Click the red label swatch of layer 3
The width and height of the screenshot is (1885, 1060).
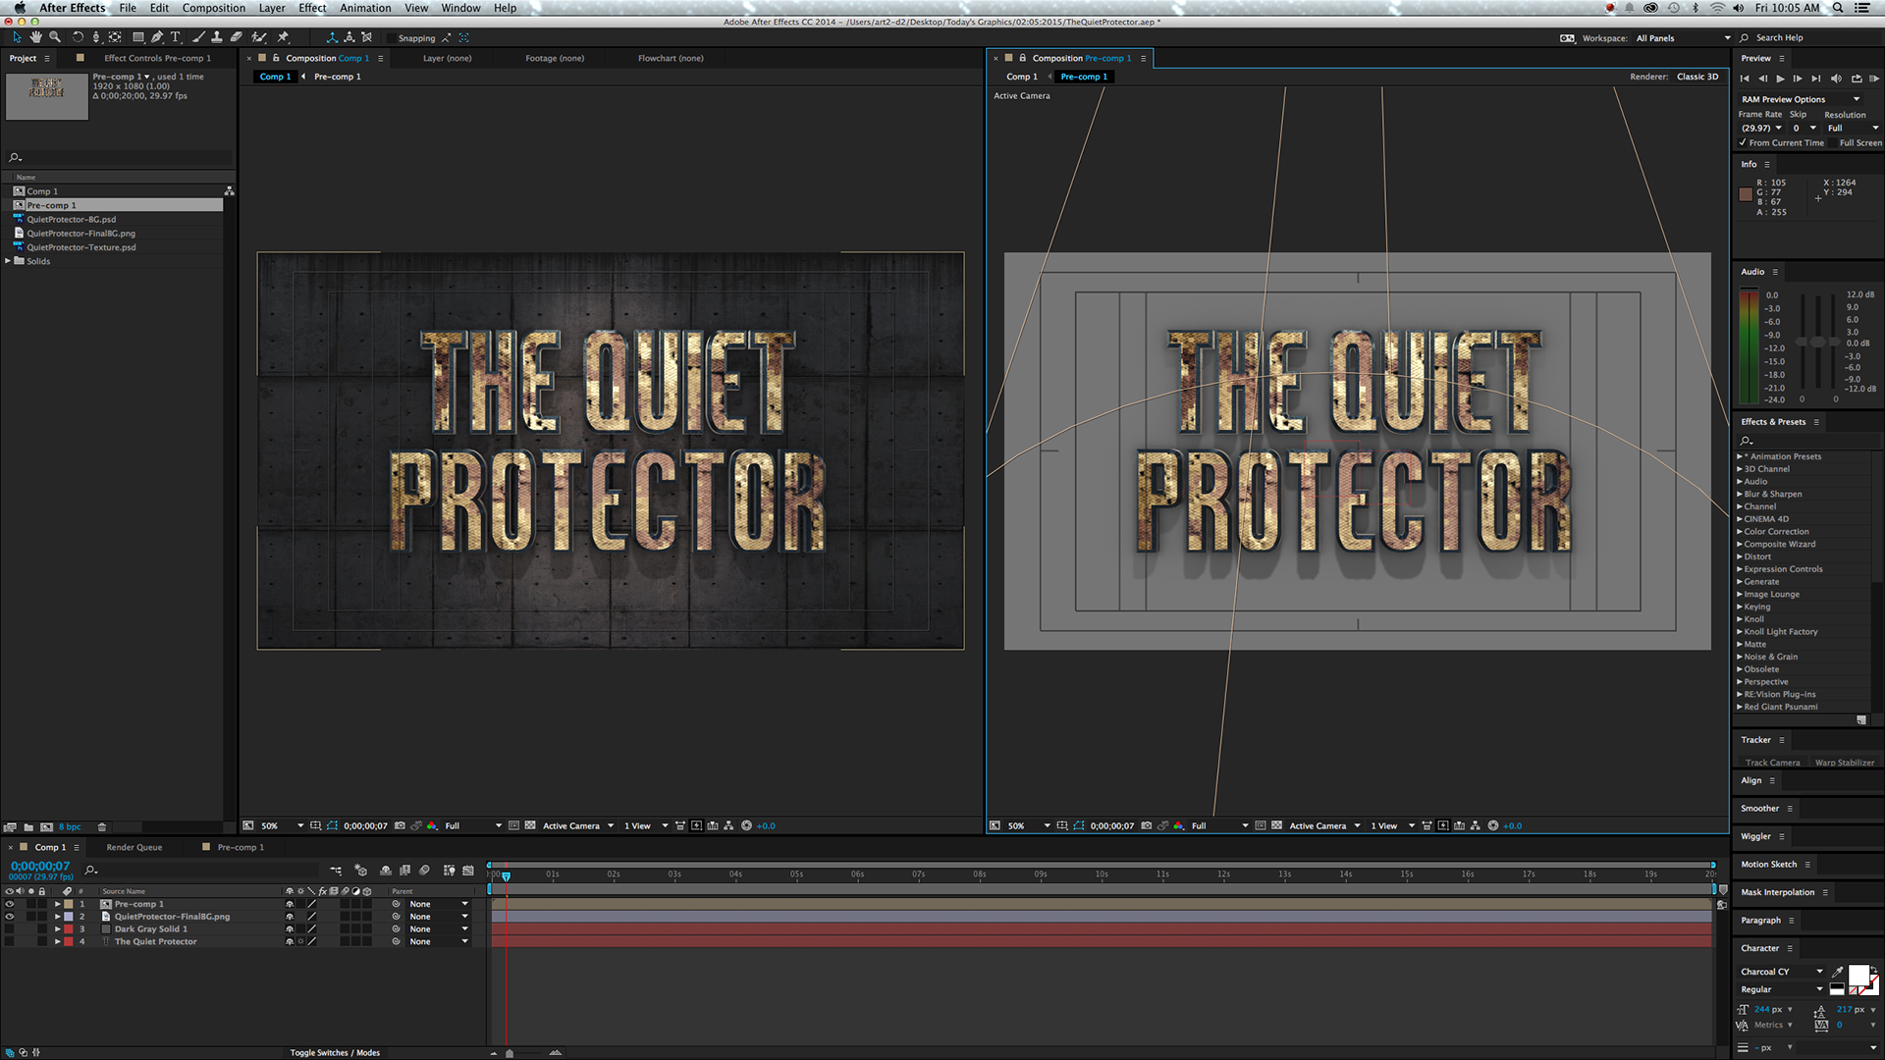69,929
